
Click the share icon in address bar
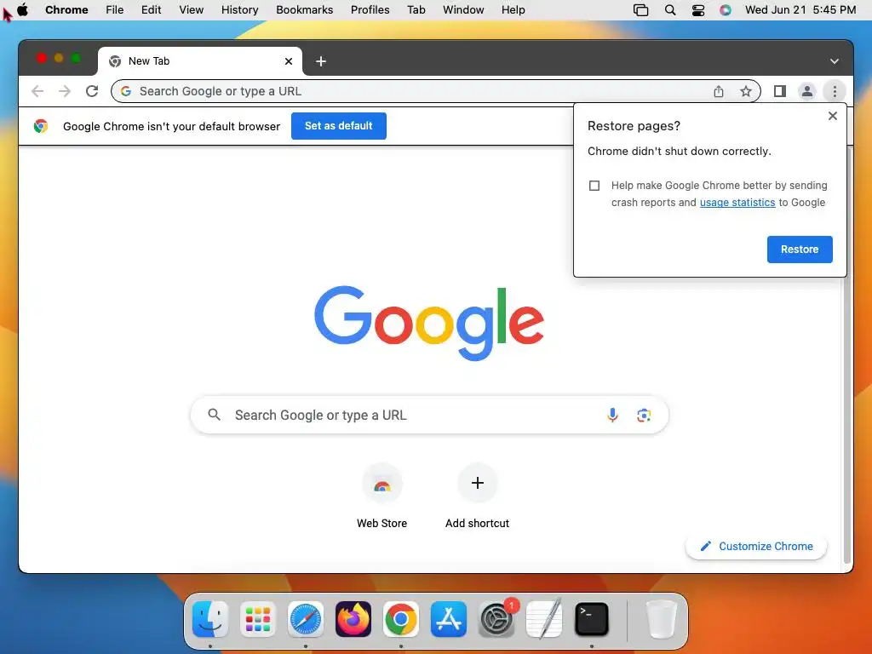(x=719, y=91)
